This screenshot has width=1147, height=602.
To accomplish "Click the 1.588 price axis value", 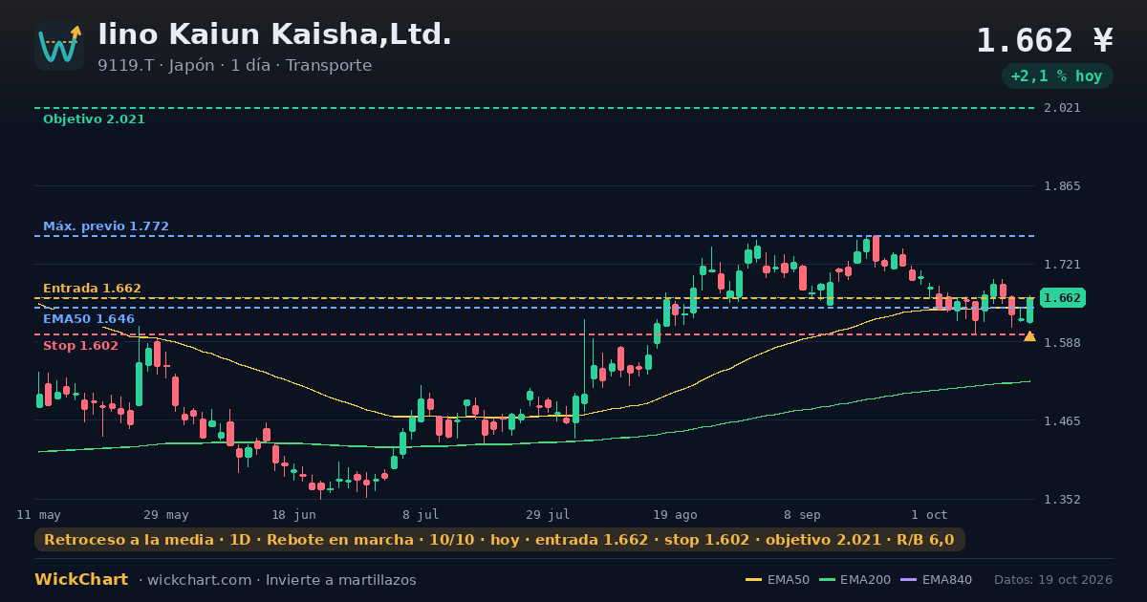I will pos(1062,343).
